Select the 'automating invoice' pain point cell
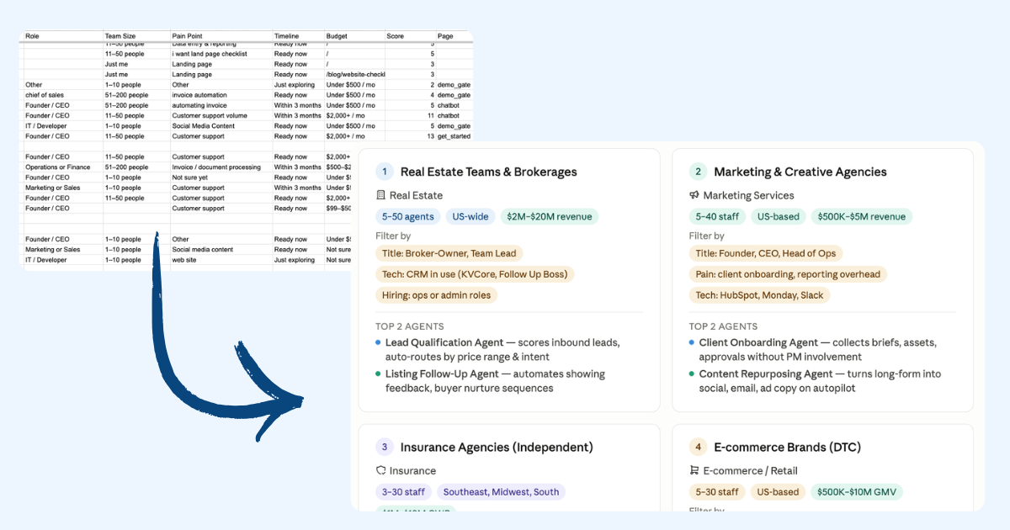Screen dimensions: 1010x530 coord(221,105)
